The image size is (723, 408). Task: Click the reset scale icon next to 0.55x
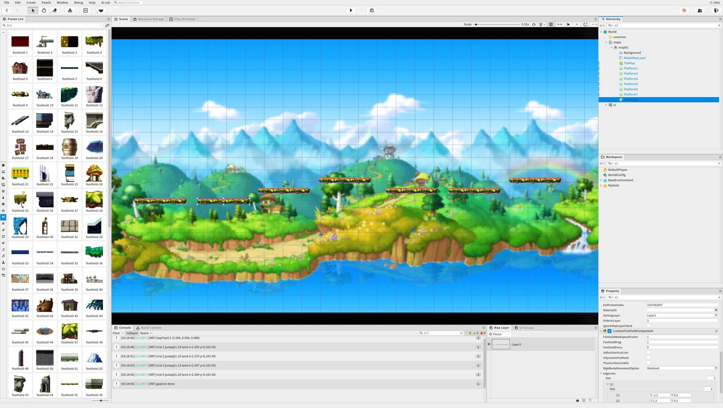pos(534,24)
